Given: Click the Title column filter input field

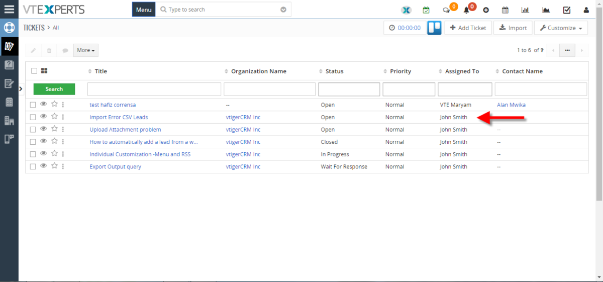Looking at the screenshot, I should pos(154,89).
